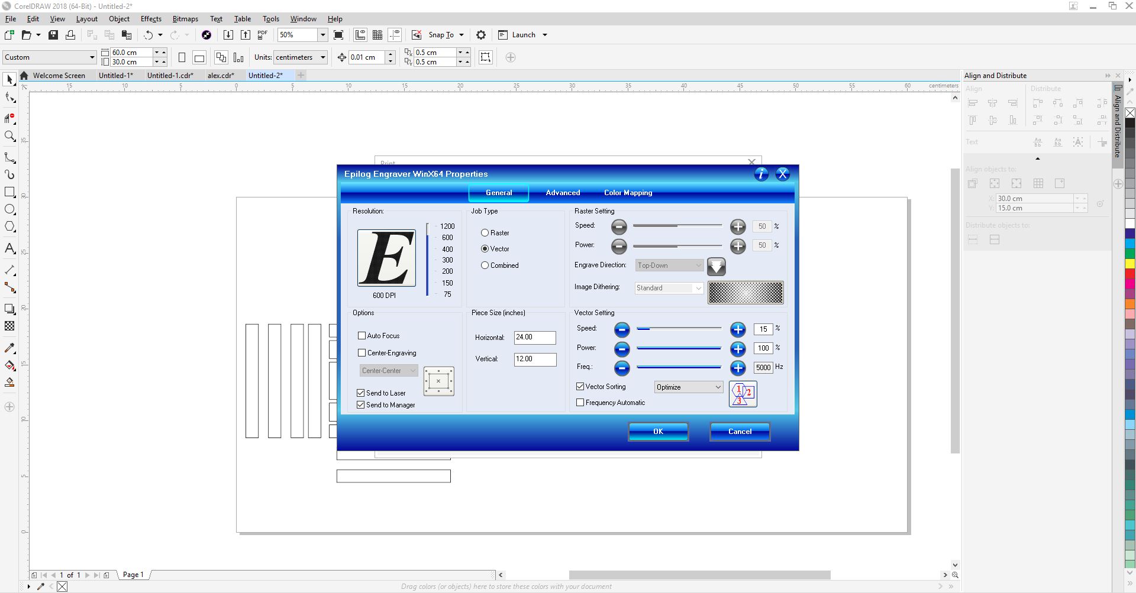The width and height of the screenshot is (1136, 593).
Task: Select the Zoom magnifier tool
Action: point(9,137)
